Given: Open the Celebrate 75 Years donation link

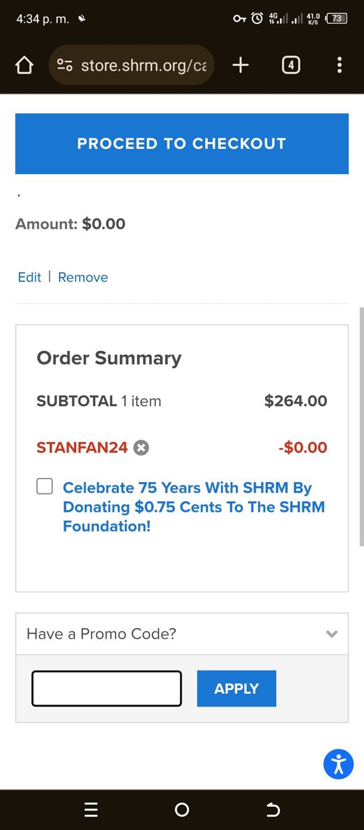Looking at the screenshot, I should 193,507.
